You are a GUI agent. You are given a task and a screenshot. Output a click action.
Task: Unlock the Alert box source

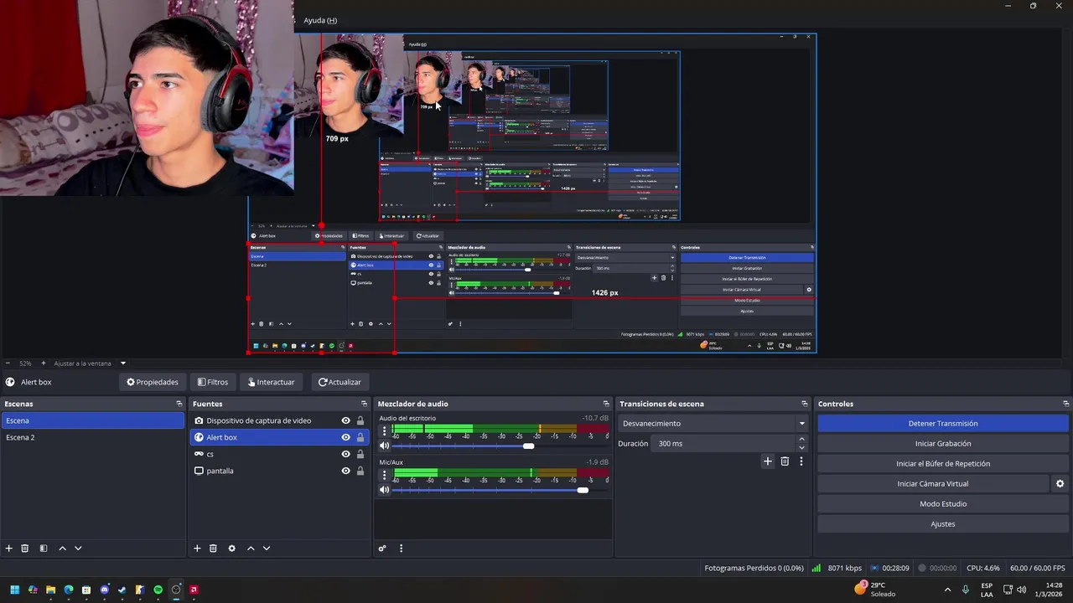tap(360, 437)
